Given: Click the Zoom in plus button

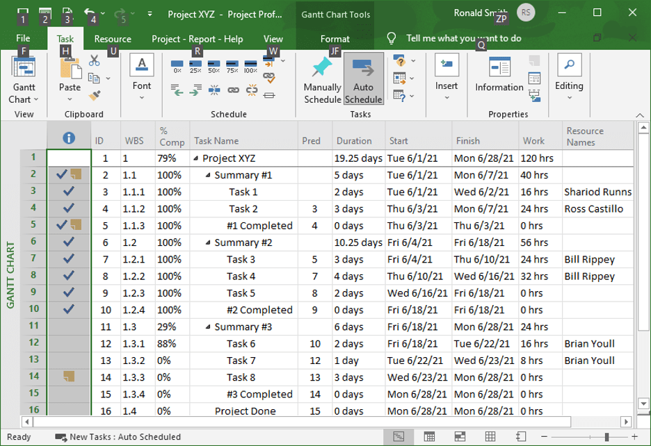Looking at the screenshot, I should [x=634, y=436].
